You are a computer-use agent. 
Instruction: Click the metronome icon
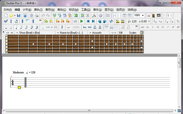(x=117, y=21)
